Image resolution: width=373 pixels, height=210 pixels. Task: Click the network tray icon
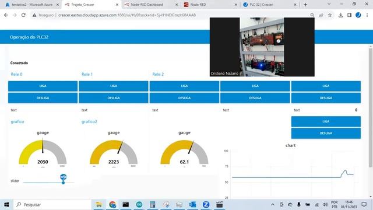pyautogui.click(x=316, y=205)
